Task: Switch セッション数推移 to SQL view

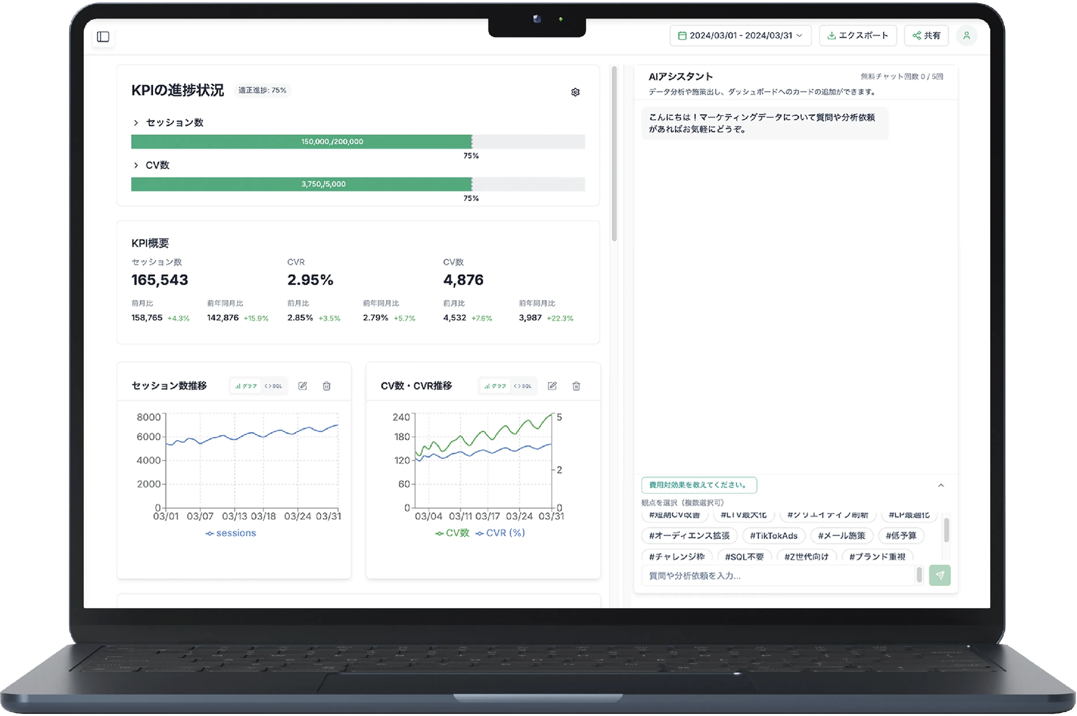Action: pyautogui.click(x=273, y=386)
